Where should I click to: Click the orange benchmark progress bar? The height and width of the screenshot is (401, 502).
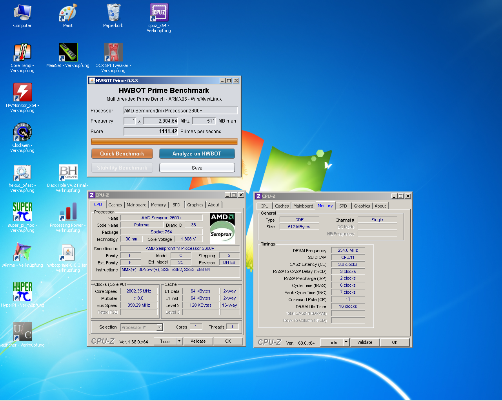click(x=164, y=141)
